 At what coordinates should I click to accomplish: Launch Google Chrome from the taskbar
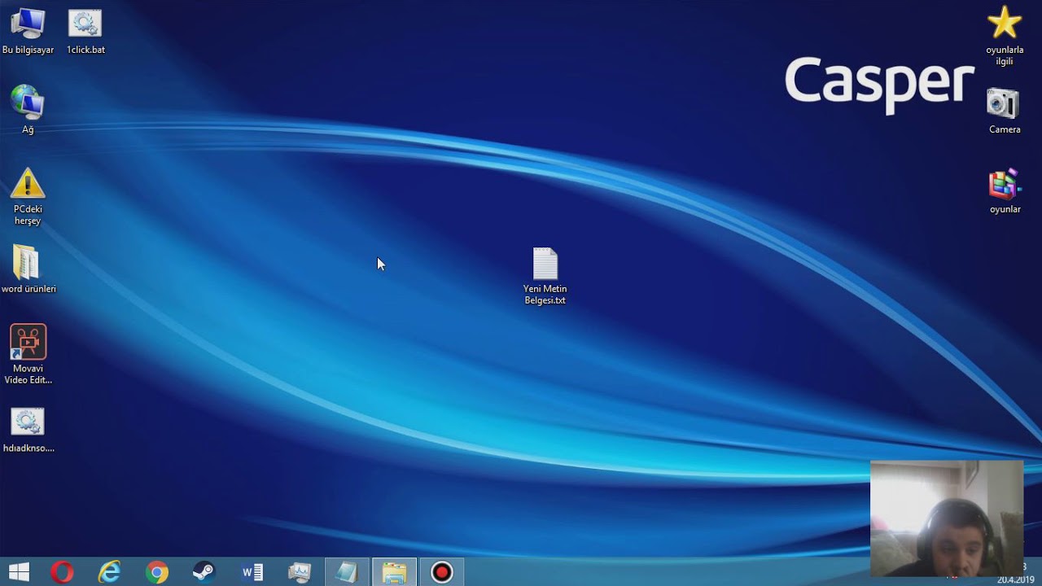[156, 572]
